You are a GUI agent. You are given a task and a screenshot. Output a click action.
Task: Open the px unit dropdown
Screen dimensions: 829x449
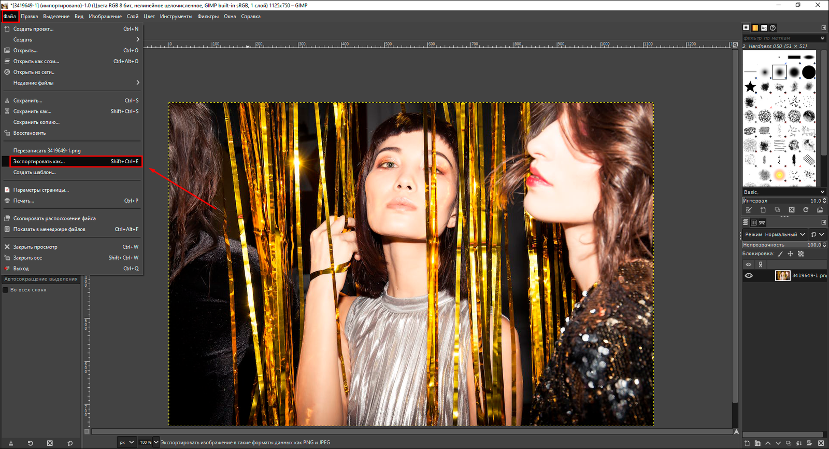pos(127,442)
